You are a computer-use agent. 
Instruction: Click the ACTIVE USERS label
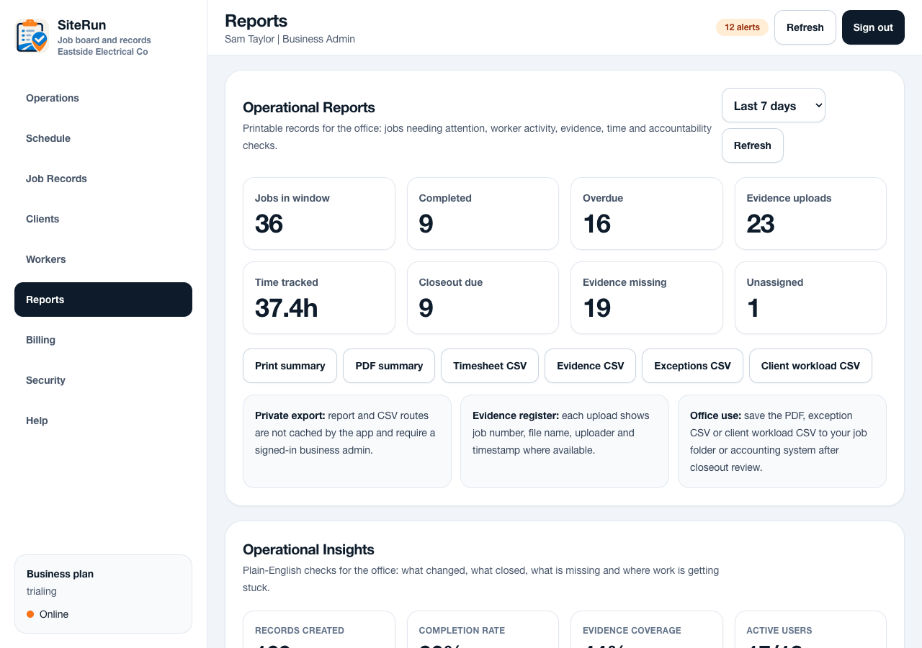779,630
